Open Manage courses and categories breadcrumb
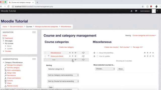The image size is (161, 90). pyautogui.click(x=46, y=26)
